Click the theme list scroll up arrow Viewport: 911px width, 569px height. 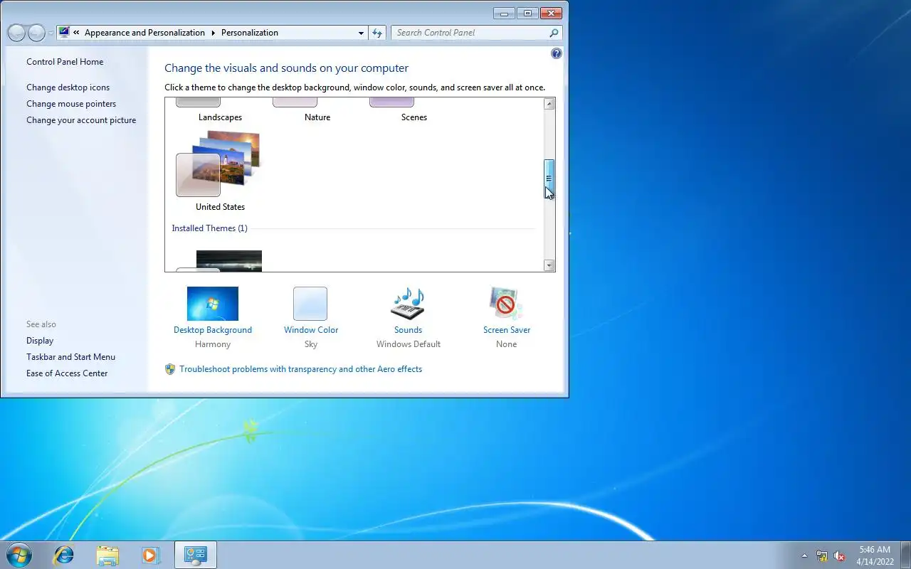pyautogui.click(x=549, y=104)
